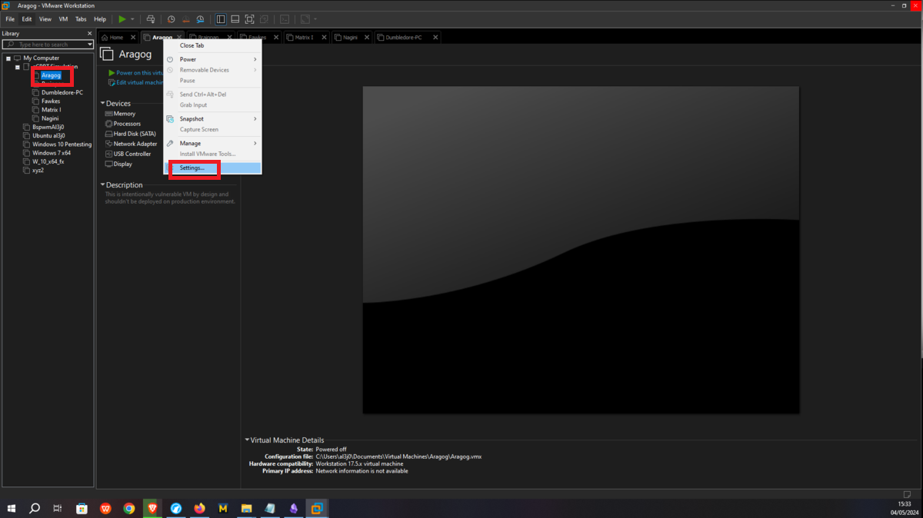The image size is (923, 518).
Task: Click the VM screen preview thumbnail
Action: (581, 250)
